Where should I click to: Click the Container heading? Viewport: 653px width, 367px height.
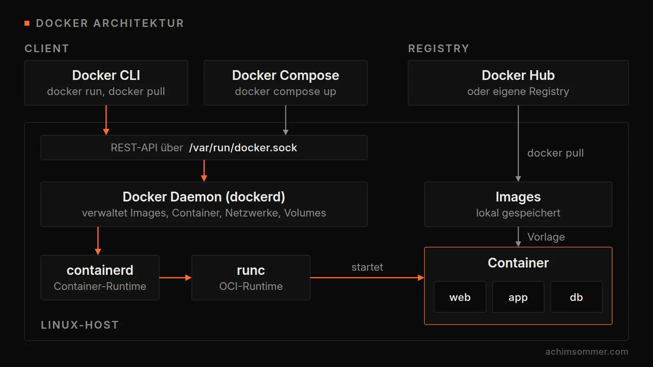[518, 263]
